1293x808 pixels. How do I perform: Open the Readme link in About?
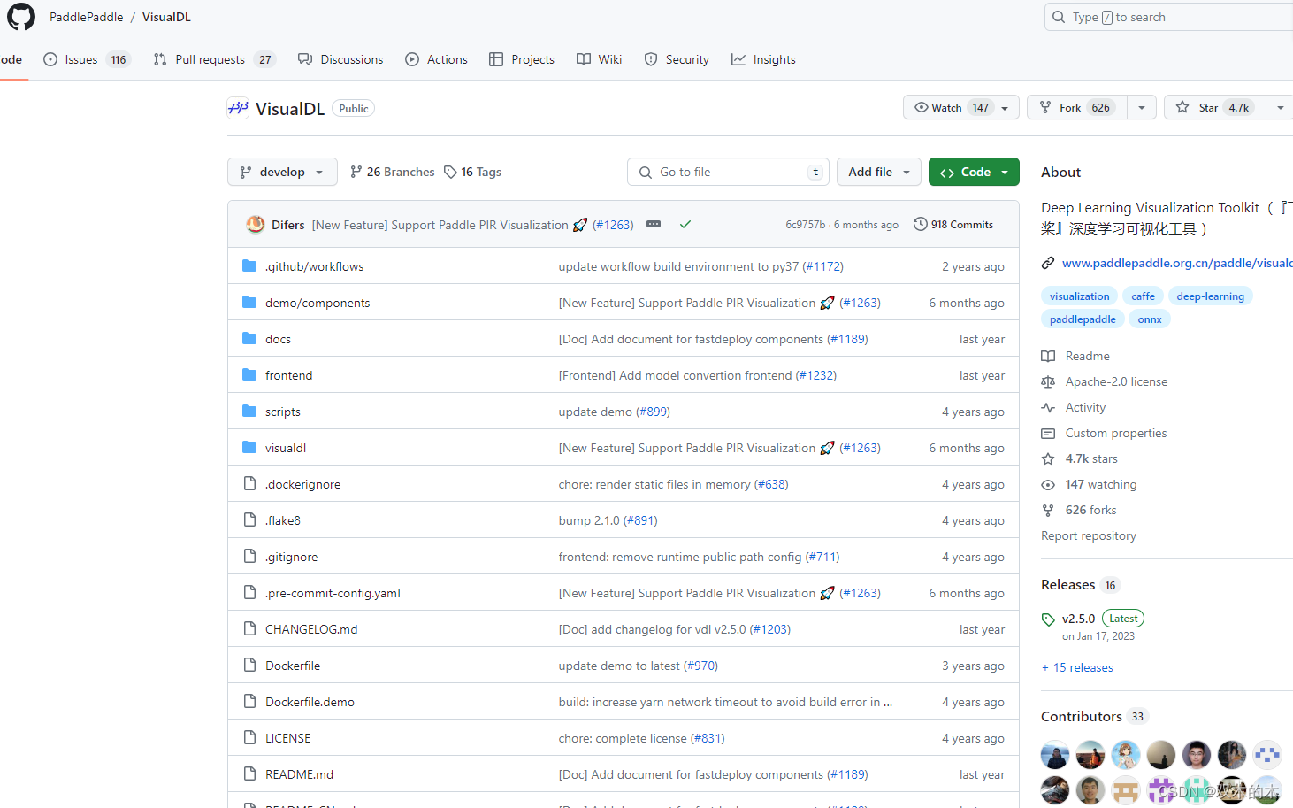point(1087,356)
